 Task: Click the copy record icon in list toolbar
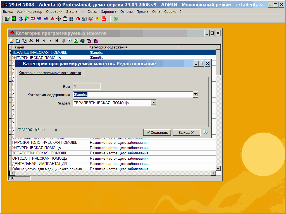24,41
